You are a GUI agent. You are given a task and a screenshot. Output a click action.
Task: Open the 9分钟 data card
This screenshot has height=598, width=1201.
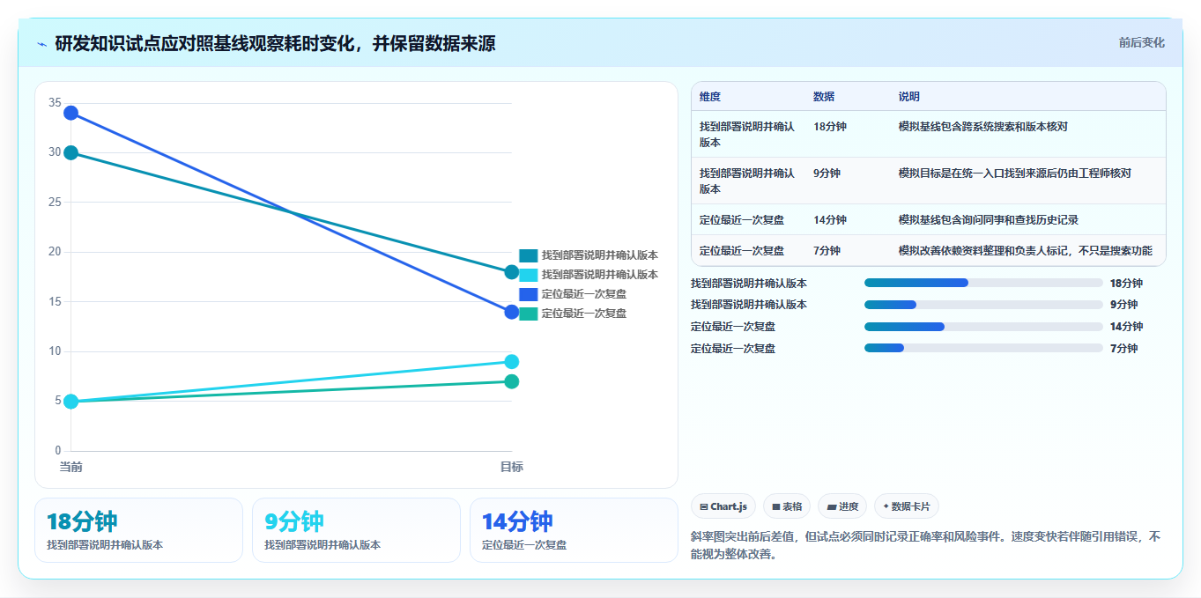pyautogui.click(x=356, y=530)
